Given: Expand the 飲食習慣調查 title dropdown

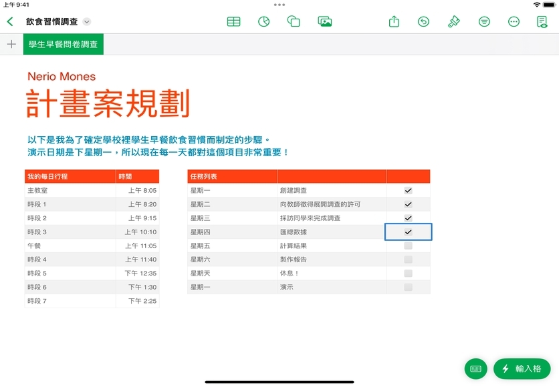Looking at the screenshot, I should point(86,22).
